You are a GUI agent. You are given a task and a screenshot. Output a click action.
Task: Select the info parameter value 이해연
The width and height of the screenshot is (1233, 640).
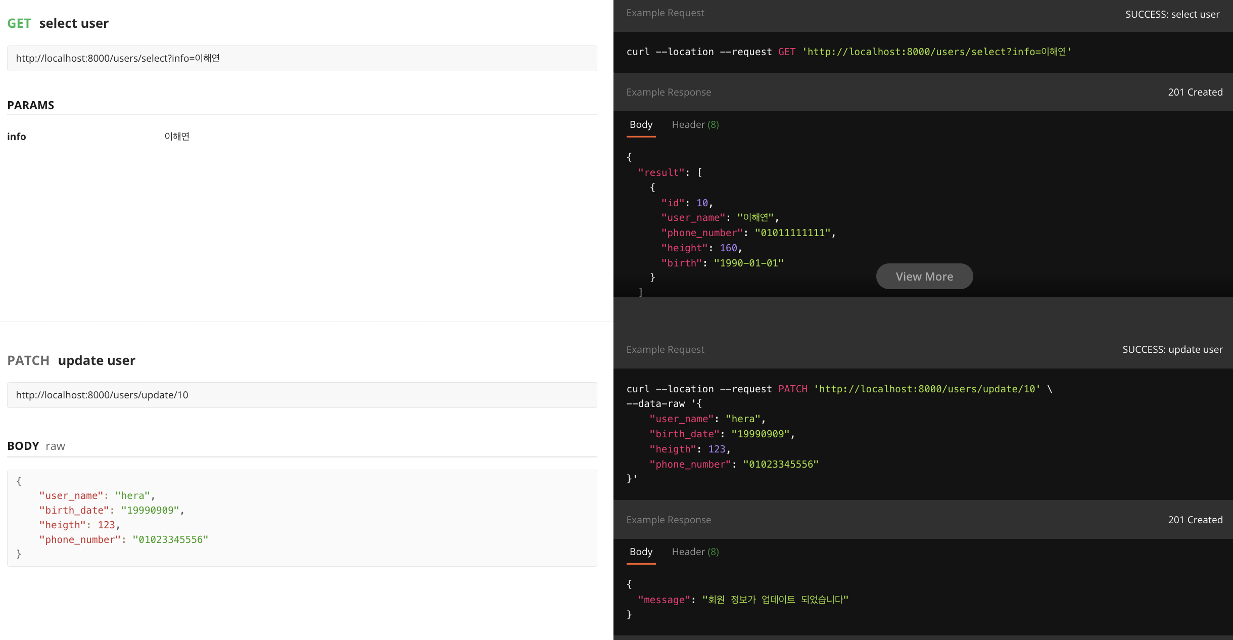click(x=176, y=135)
